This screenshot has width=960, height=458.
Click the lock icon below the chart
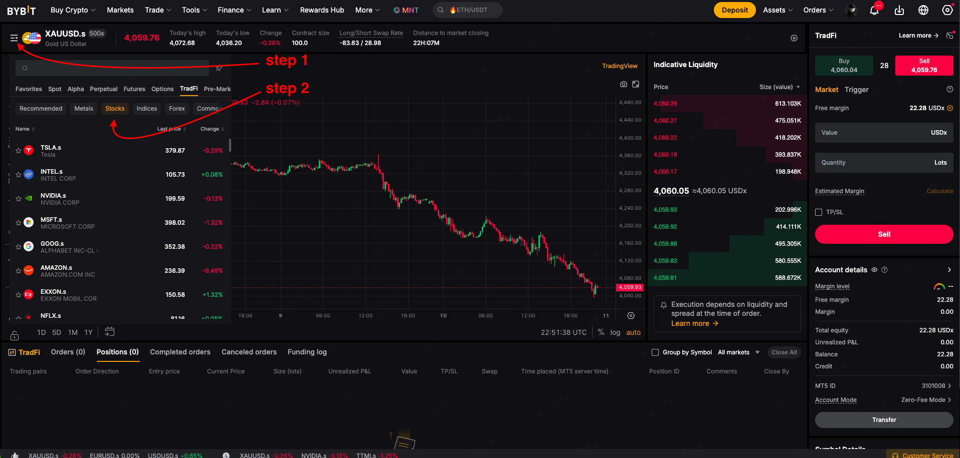pos(15,335)
